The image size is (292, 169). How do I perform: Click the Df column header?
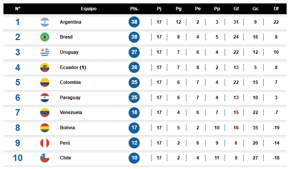pos(276,9)
